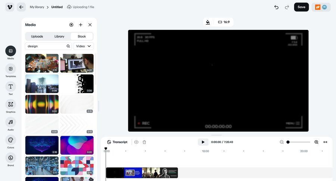The width and height of the screenshot is (336, 181).
Task: Split the clip at playhead
Action: coord(136,142)
